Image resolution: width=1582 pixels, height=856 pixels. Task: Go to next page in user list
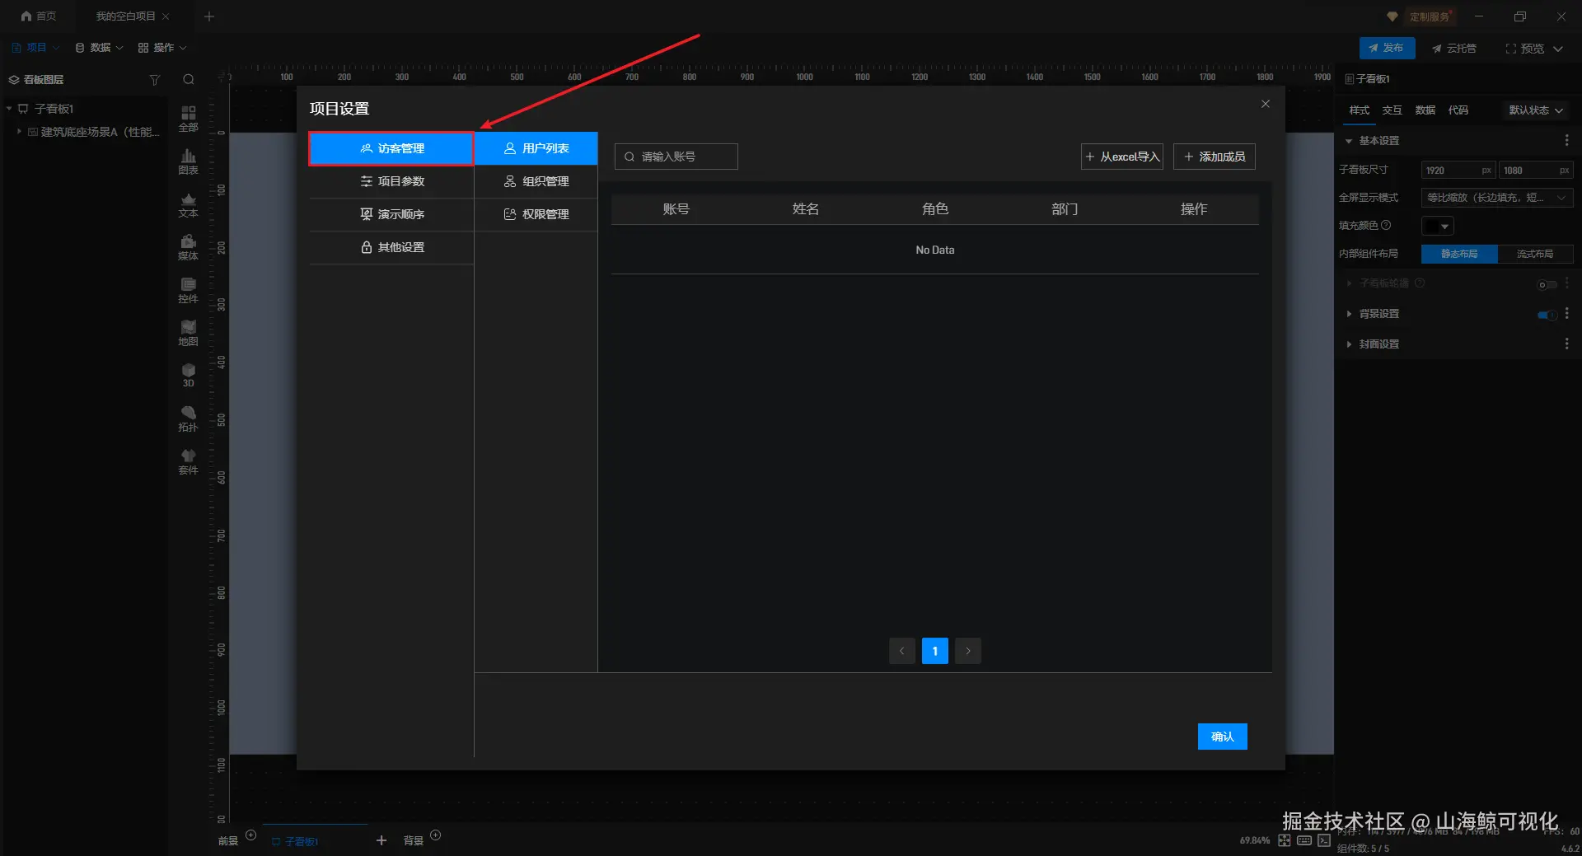tap(968, 651)
